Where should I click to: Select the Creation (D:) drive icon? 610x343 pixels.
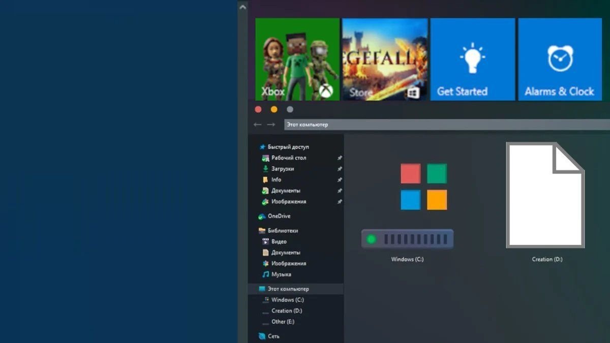pyautogui.click(x=545, y=195)
